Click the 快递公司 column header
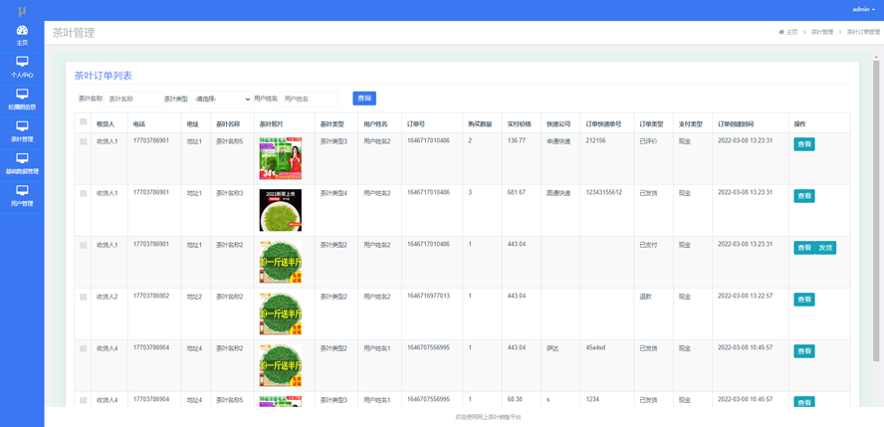Image resolution: width=884 pixels, height=427 pixels. pyautogui.click(x=558, y=124)
